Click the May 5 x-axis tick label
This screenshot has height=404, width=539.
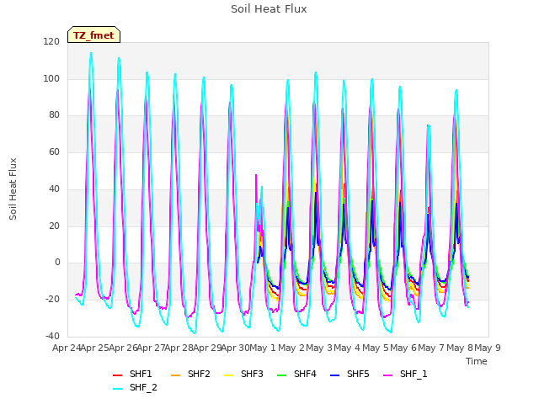(376, 348)
